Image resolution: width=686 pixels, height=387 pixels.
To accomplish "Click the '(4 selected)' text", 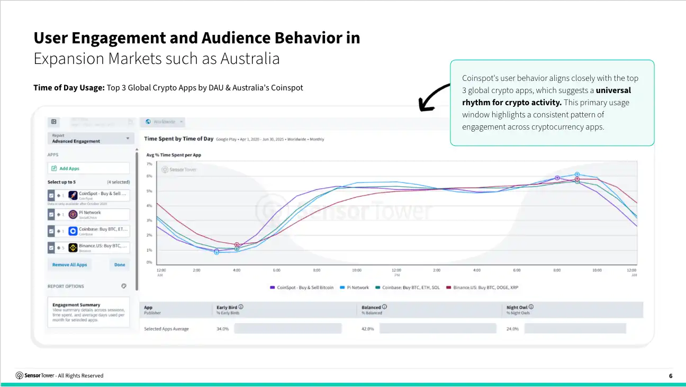I will [119, 182].
